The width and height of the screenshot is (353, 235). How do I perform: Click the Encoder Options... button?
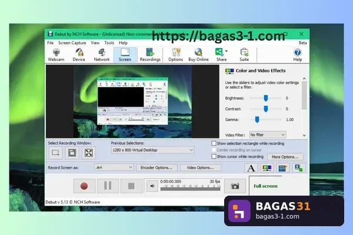tap(156, 168)
